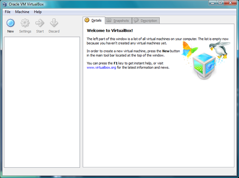Click the New virtual machine icon
The width and height of the screenshot is (239, 178).
click(11, 23)
